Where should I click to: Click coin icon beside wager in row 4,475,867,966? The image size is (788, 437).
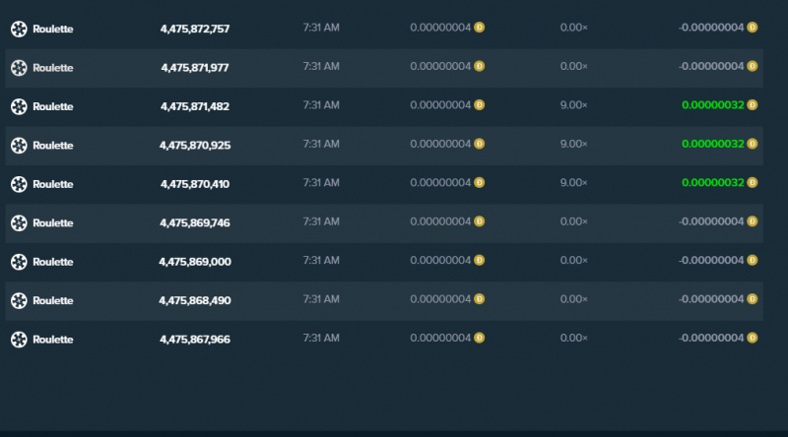coord(480,338)
